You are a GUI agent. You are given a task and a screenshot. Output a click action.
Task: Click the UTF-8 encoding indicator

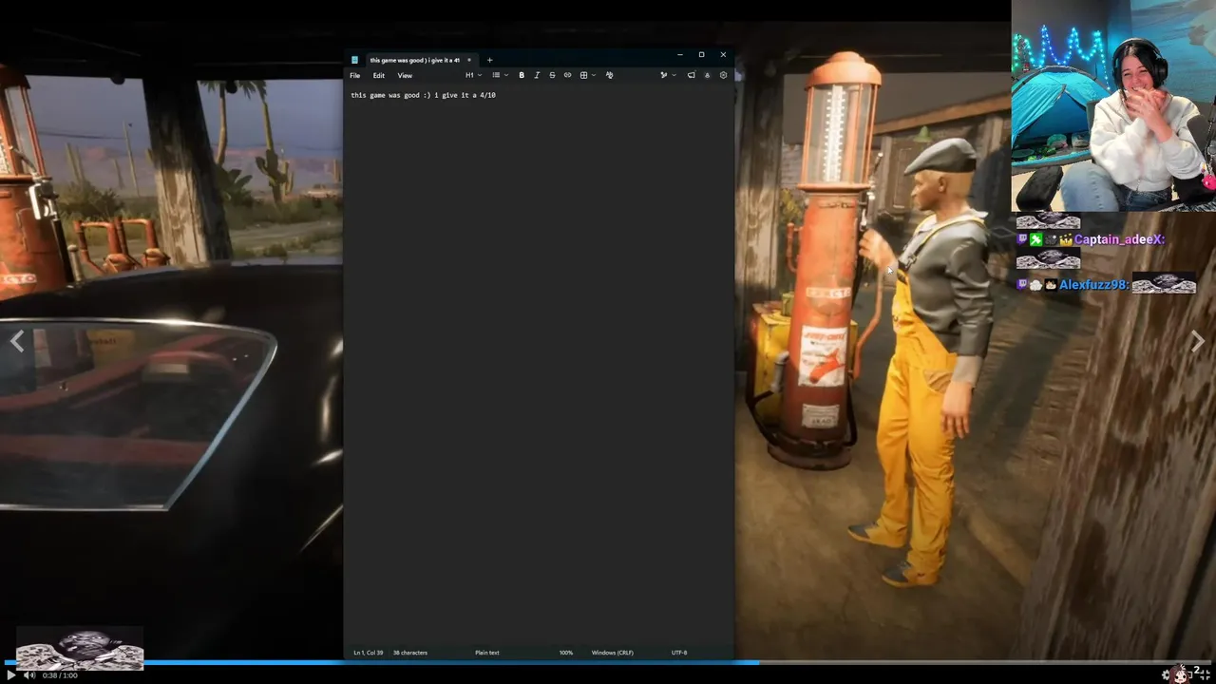679,653
